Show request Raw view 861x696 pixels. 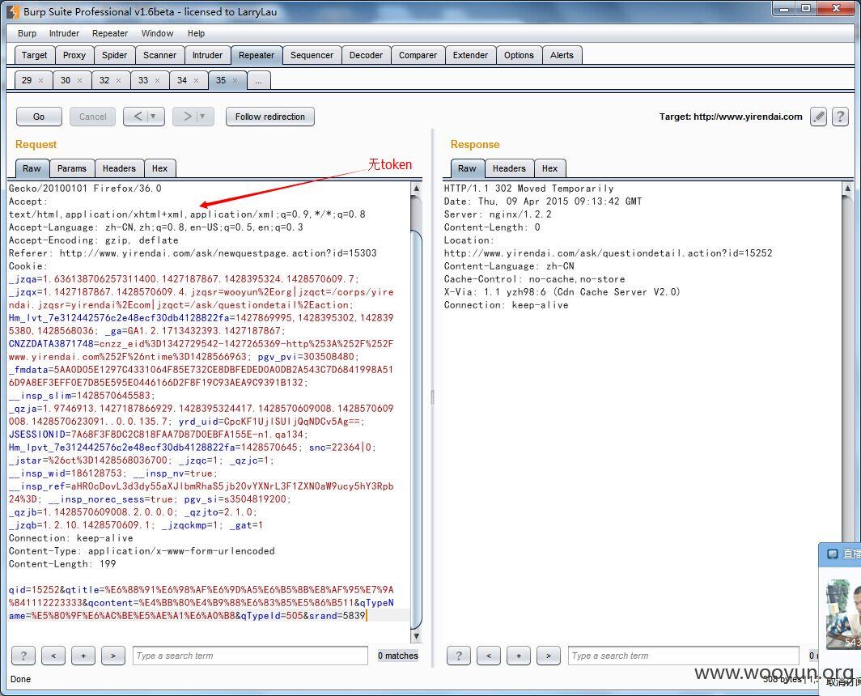coord(32,168)
